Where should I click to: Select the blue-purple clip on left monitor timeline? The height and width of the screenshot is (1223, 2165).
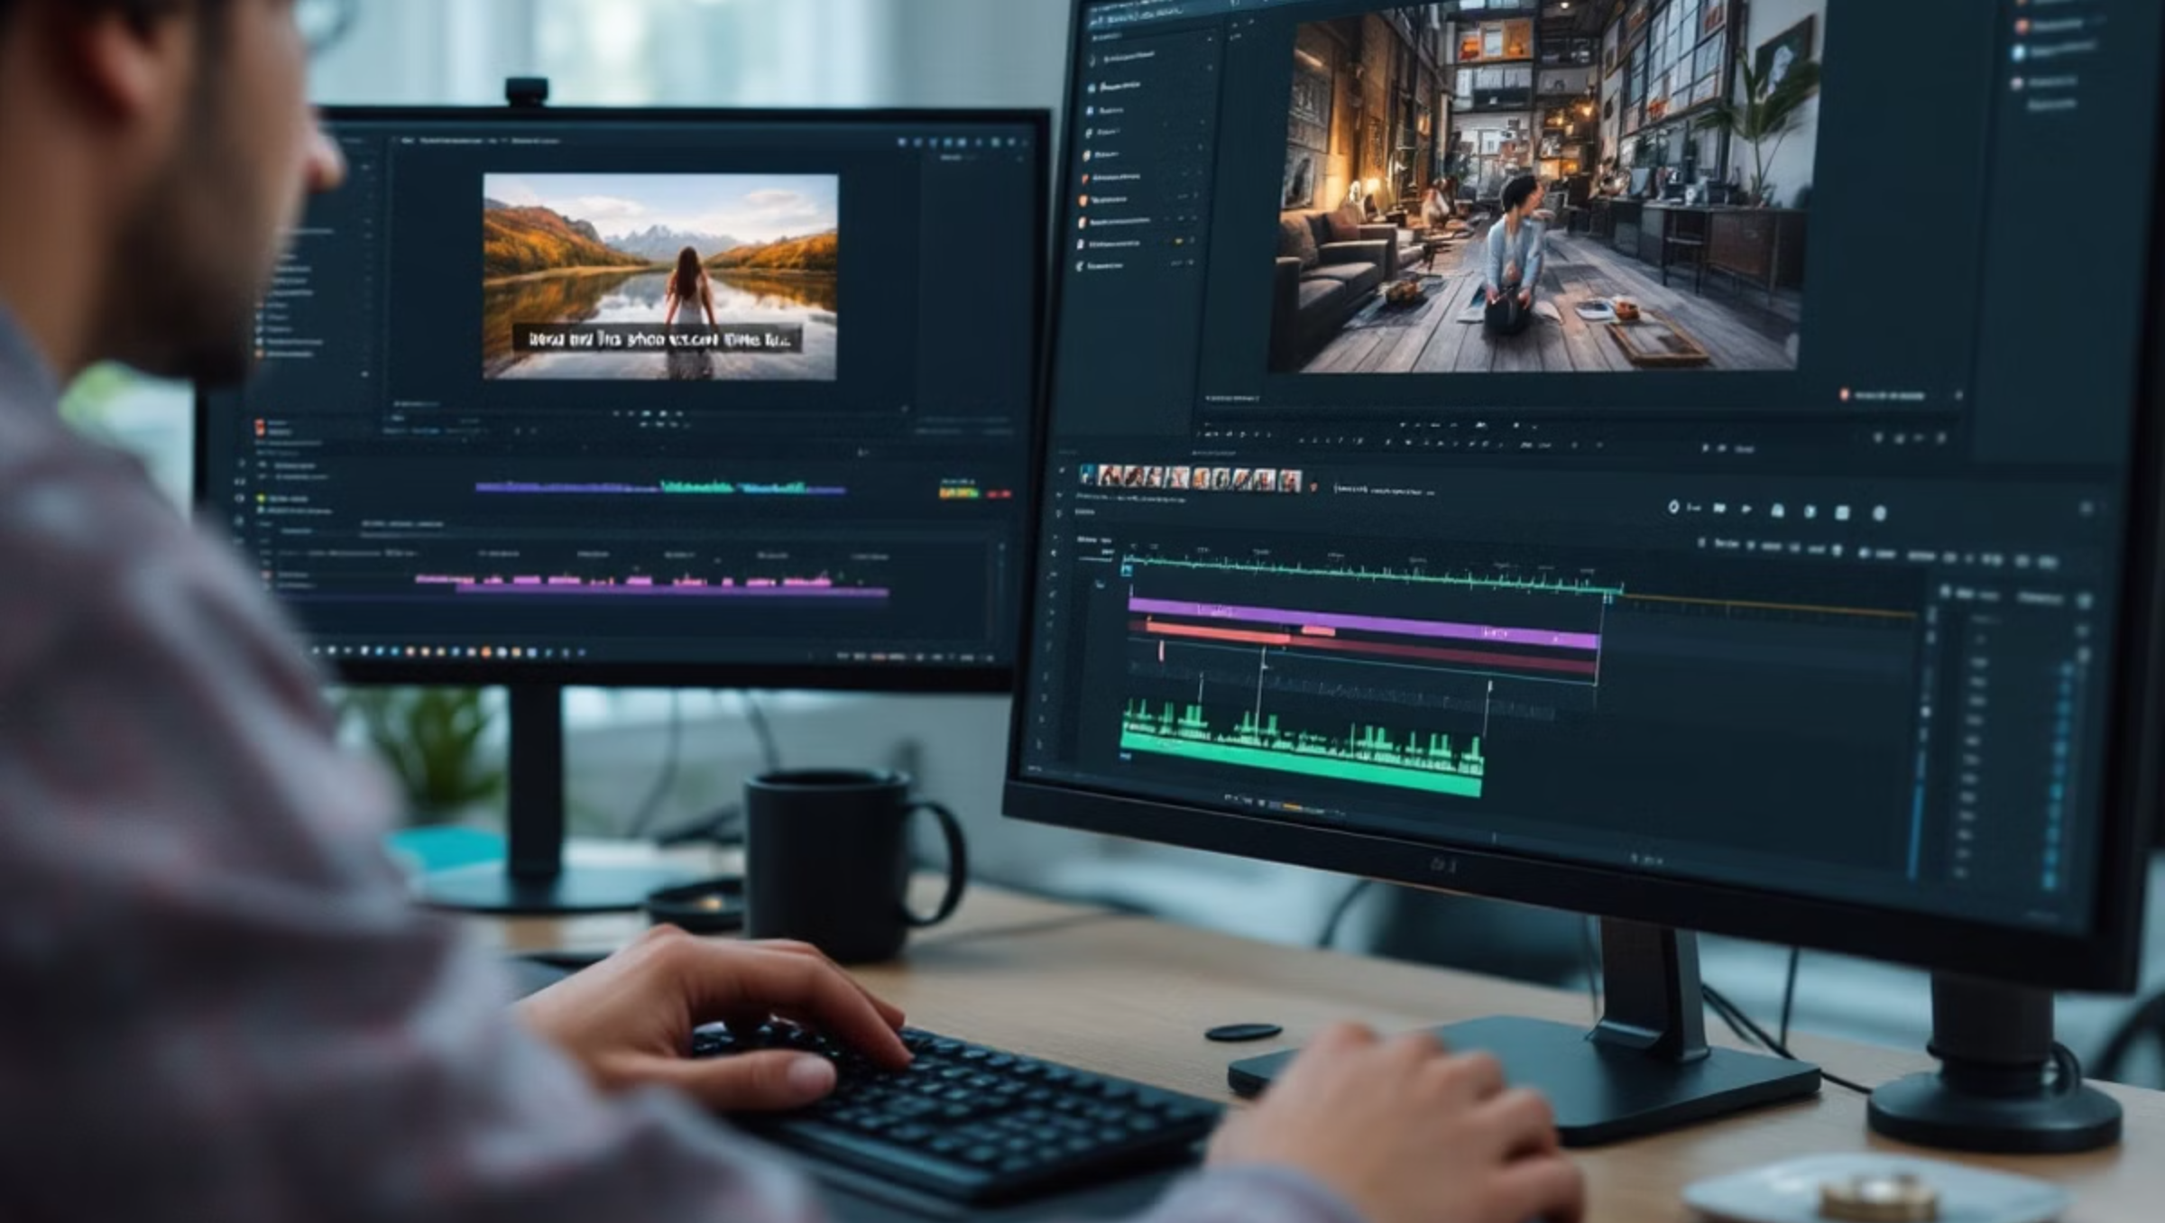click(x=568, y=487)
